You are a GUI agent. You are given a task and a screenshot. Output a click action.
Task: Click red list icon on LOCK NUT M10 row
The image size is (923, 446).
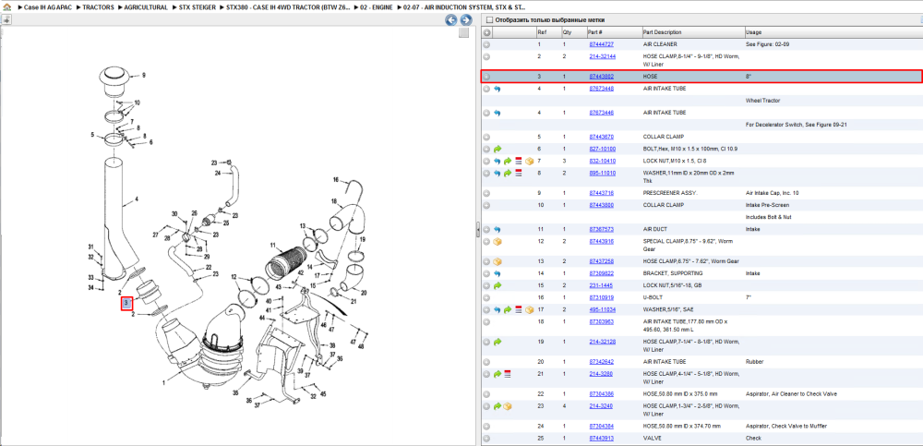click(519, 161)
